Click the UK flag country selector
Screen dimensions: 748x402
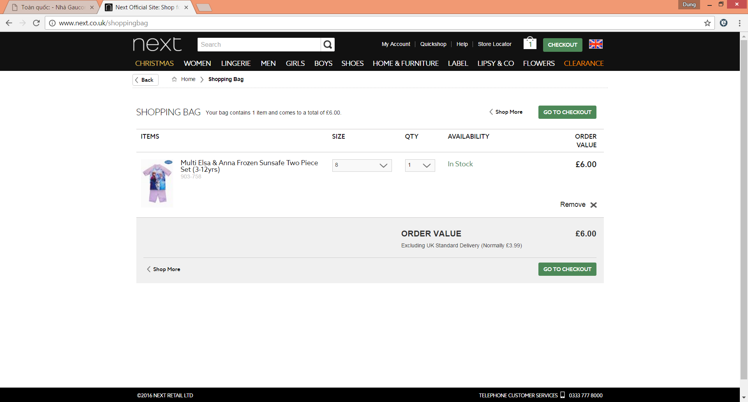(595, 44)
